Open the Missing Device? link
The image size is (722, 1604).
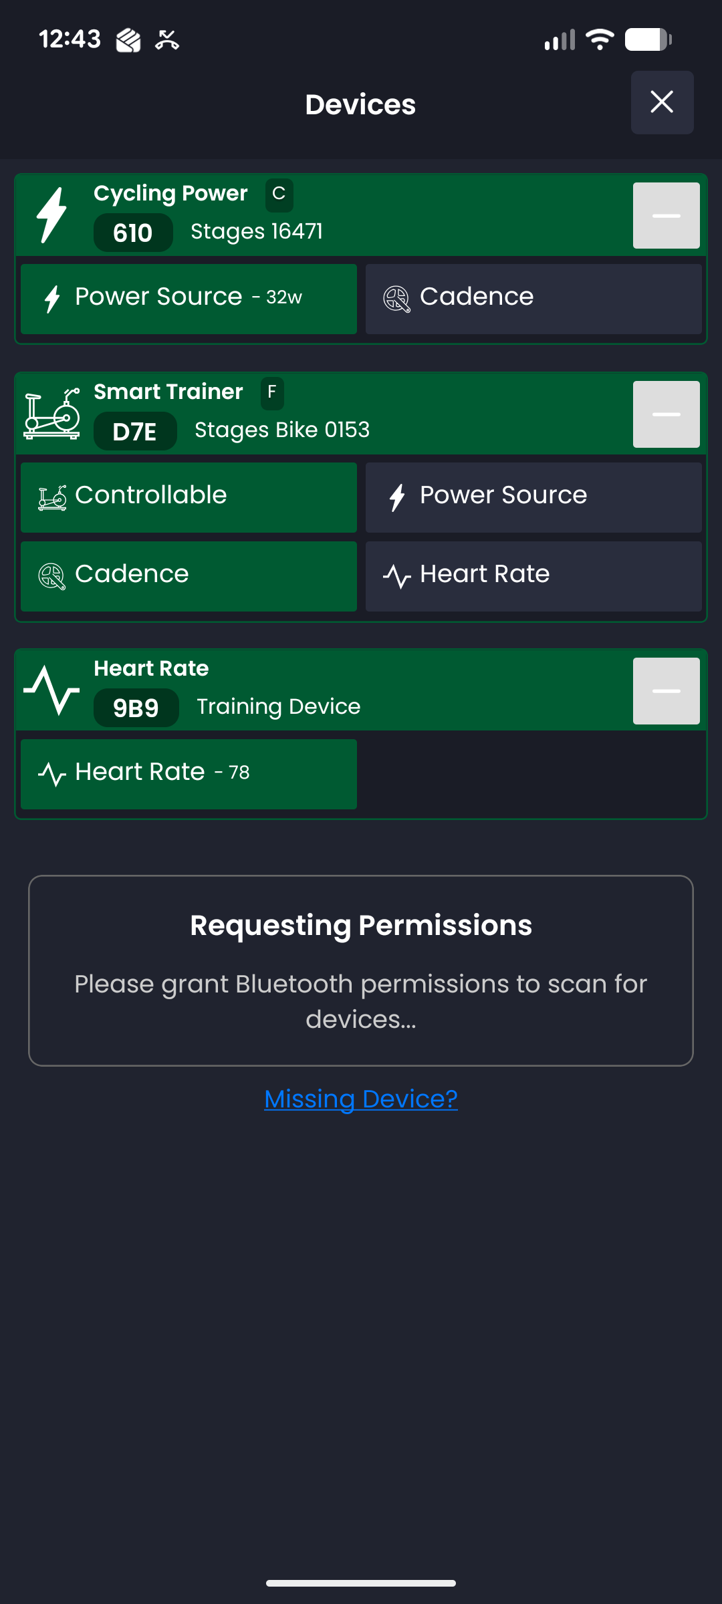361,1099
